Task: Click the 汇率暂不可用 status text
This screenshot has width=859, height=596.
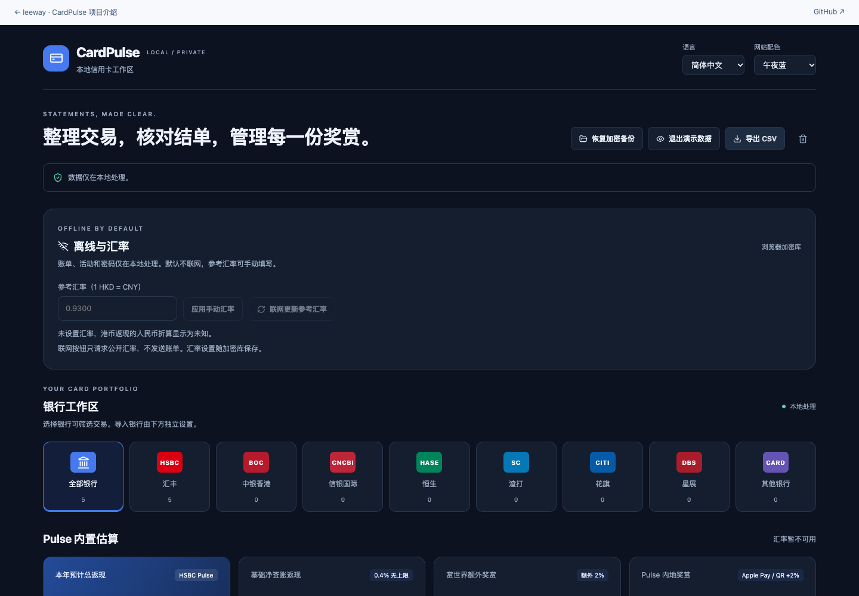Action: tap(795, 539)
